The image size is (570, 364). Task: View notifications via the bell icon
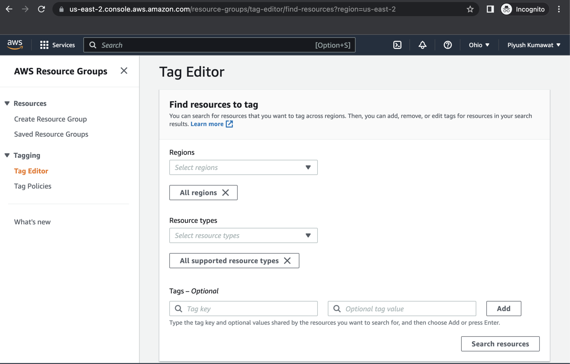coord(422,45)
